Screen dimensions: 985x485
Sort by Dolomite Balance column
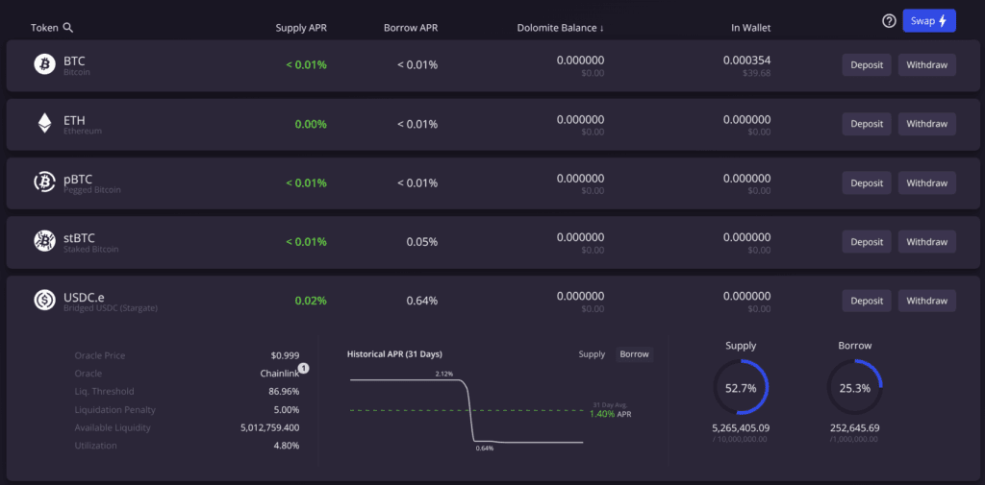coord(560,28)
